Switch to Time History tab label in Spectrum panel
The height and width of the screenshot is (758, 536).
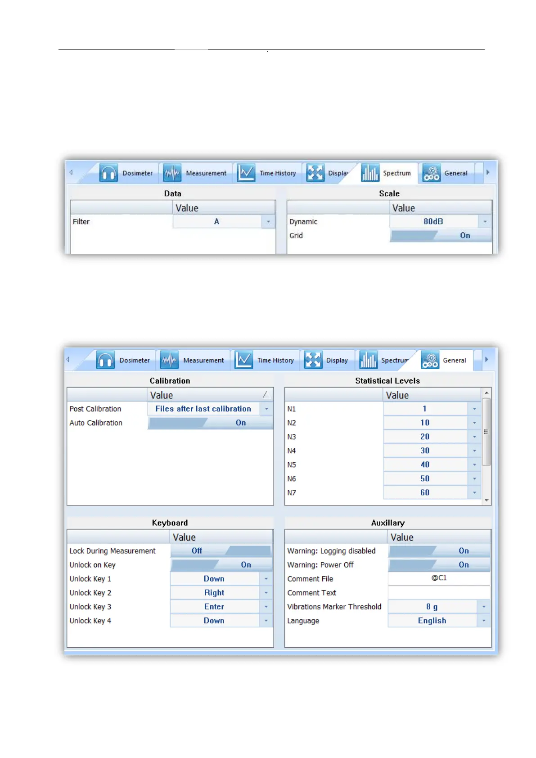(x=278, y=173)
